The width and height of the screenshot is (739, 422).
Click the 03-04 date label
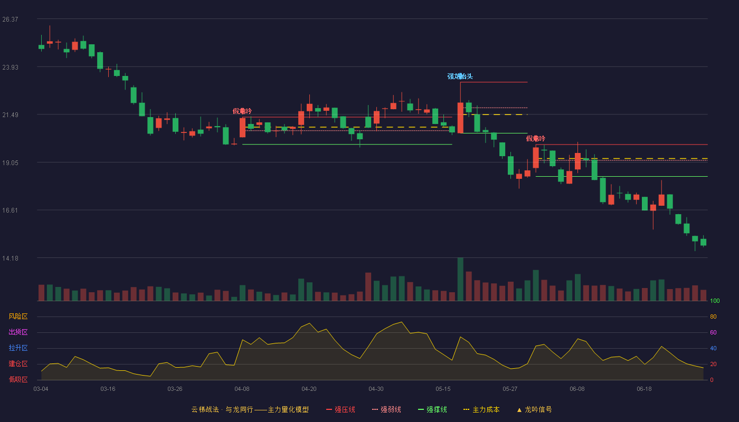[41, 389]
